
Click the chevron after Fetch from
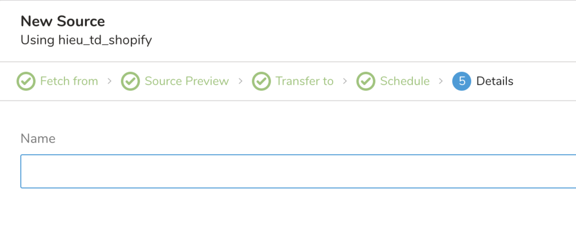pos(110,81)
